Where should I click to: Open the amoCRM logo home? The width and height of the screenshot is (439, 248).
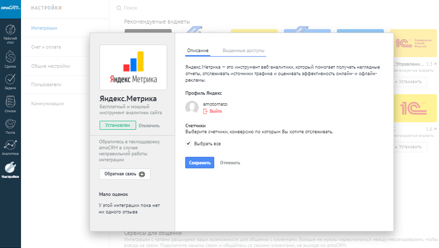tap(11, 8)
